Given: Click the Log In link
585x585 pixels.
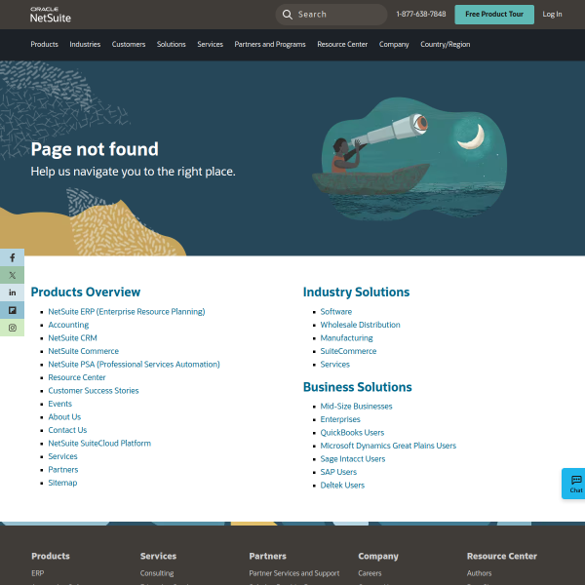Looking at the screenshot, I should (552, 15).
